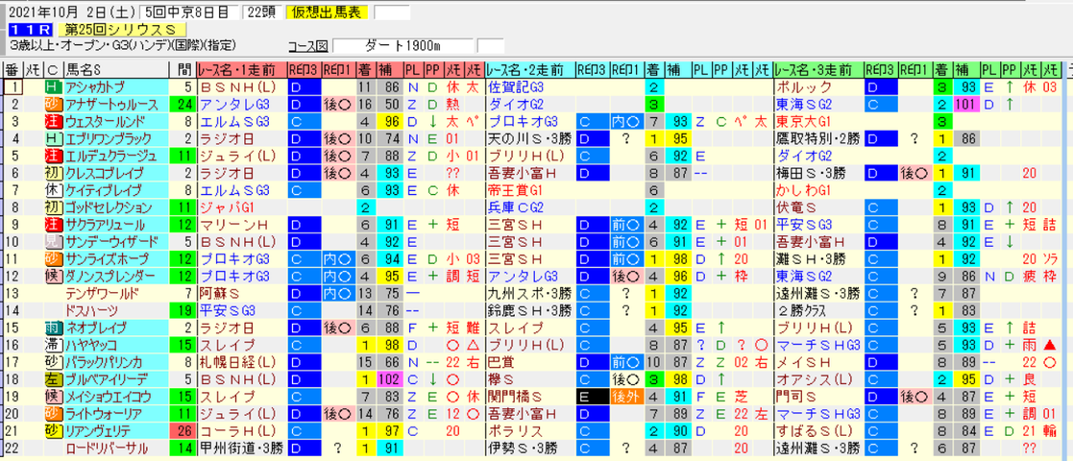Screen dimensions: 1073x461
Task: Click the 101 rating in the アナザートゥルース row
Action: [965, 104]
